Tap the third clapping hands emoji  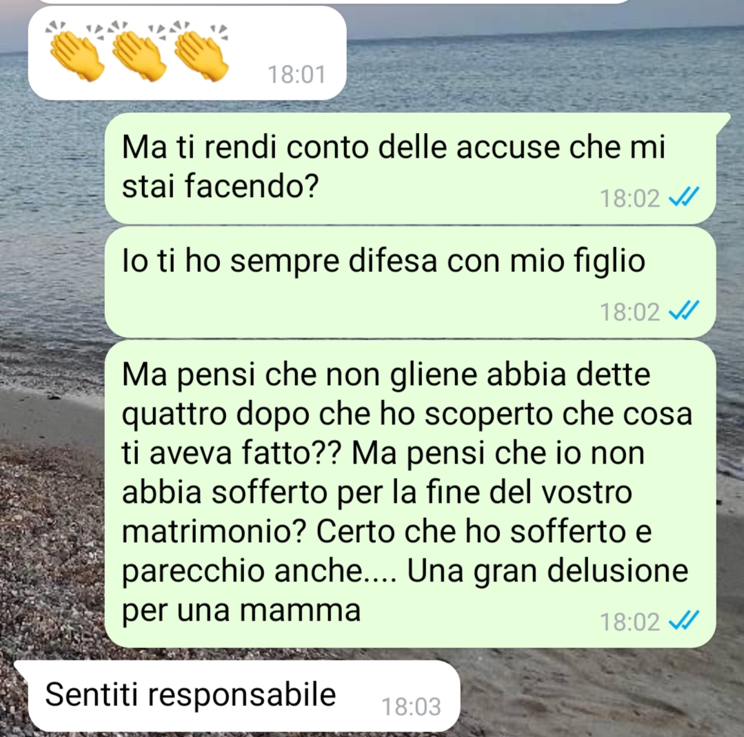[x=200, y=51]
